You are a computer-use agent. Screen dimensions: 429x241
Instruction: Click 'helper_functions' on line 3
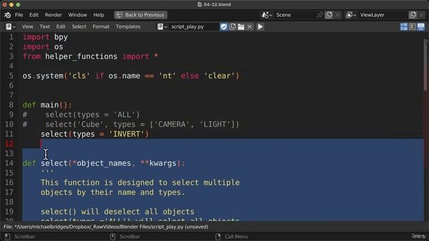click(x=81, y=56)
